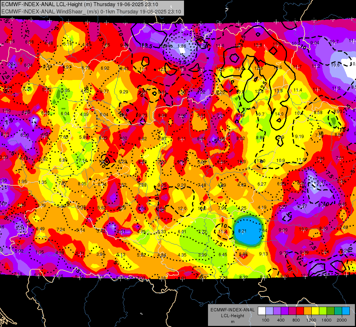
Task: Click the 7.64 value at the blue area's edge
Action: pos(263,231)
